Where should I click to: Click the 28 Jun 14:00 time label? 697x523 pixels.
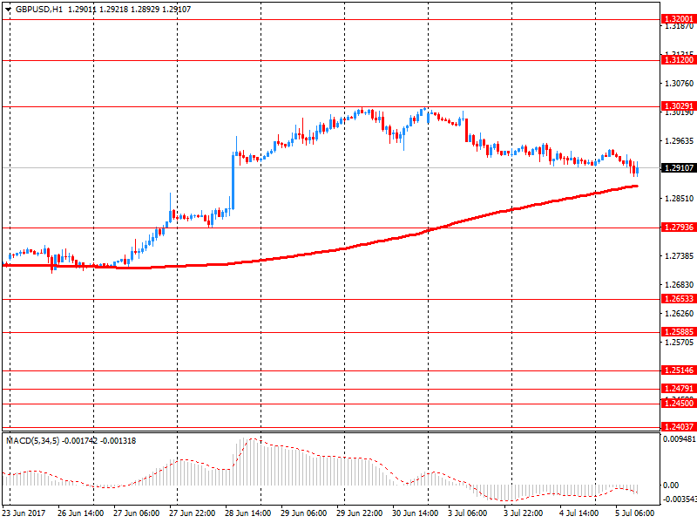point(247,513)
